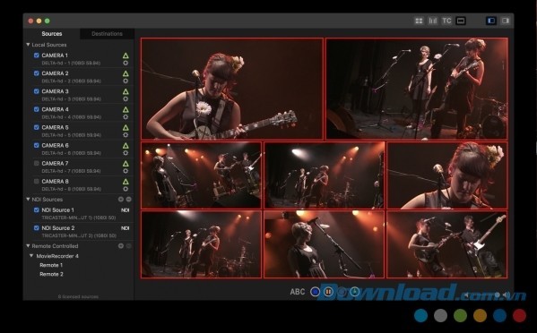Image resolution: width=537 pixels, height=333 pixels.
Task: Select the wide stage preview with two singers
Action: [417, 89]
